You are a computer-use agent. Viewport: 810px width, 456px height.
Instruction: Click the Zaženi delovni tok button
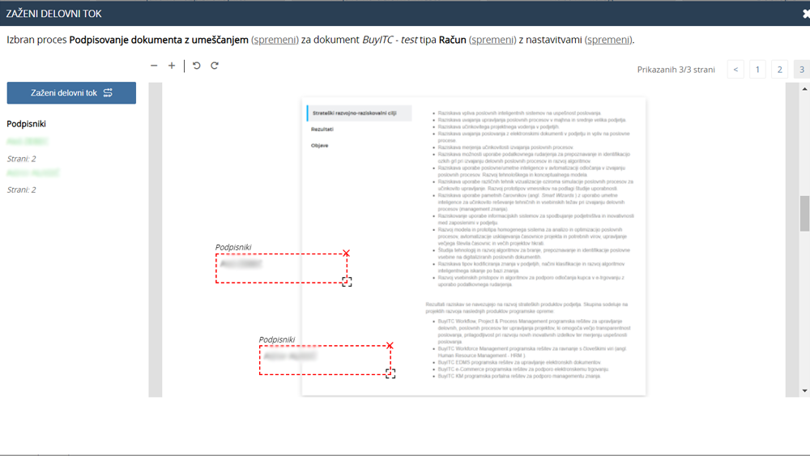coord(71,93)
